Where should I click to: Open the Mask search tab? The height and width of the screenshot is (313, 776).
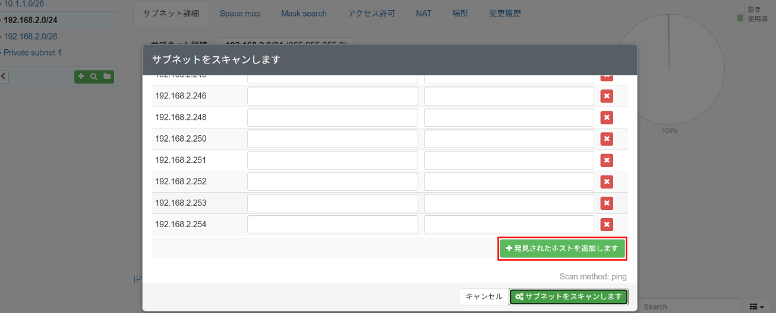[304, 13]
